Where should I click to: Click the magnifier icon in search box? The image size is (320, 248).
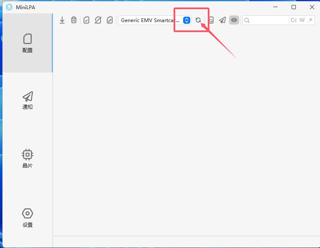(247, 20)
